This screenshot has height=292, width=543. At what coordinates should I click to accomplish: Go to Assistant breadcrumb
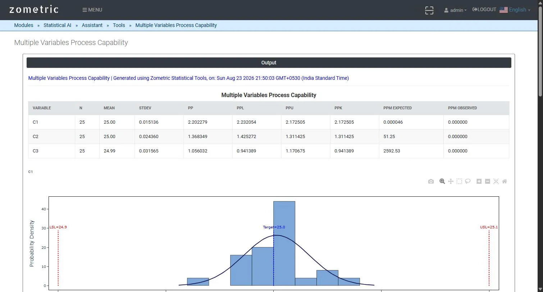[x=92, y=25]
